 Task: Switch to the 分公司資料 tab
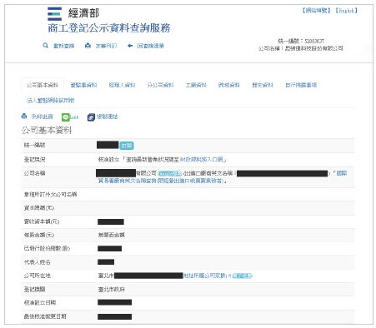[160, 85]
